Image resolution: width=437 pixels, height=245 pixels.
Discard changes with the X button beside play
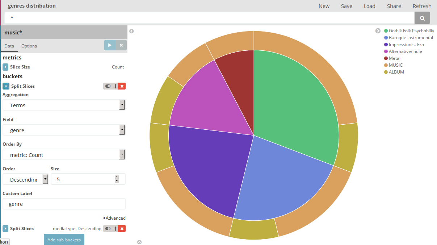point(121,45)
